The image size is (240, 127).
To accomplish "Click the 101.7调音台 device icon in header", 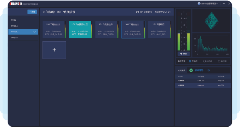I will (137, 12).
